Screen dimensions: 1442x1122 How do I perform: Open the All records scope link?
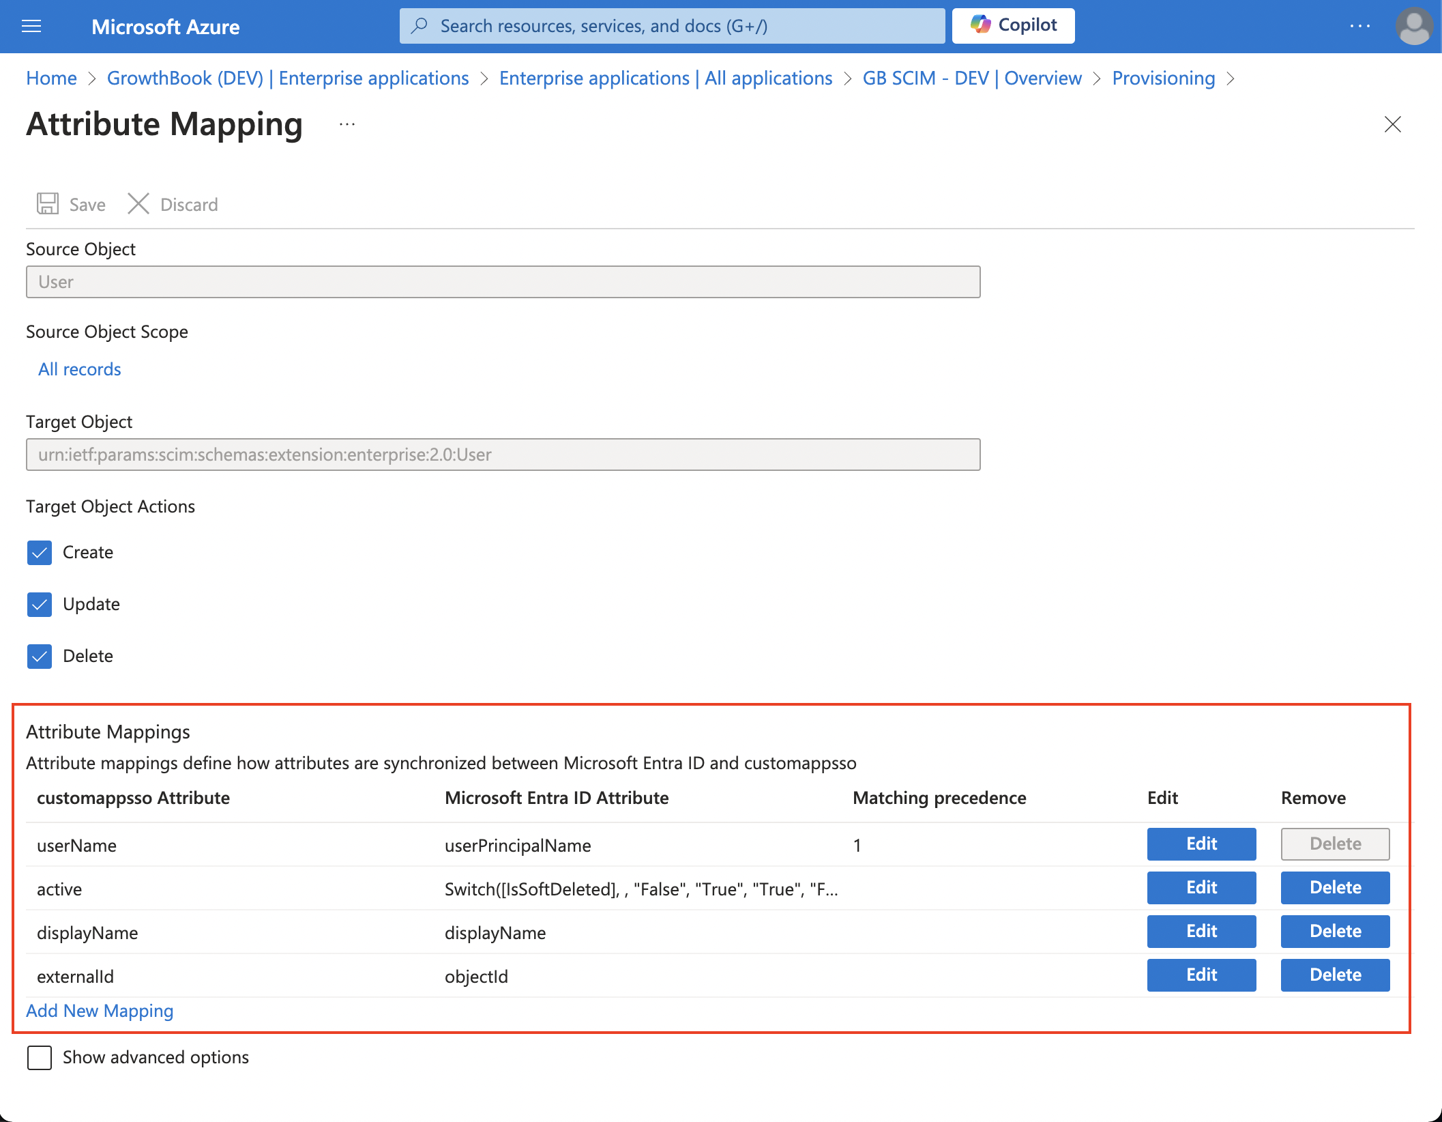pos(80,369)
